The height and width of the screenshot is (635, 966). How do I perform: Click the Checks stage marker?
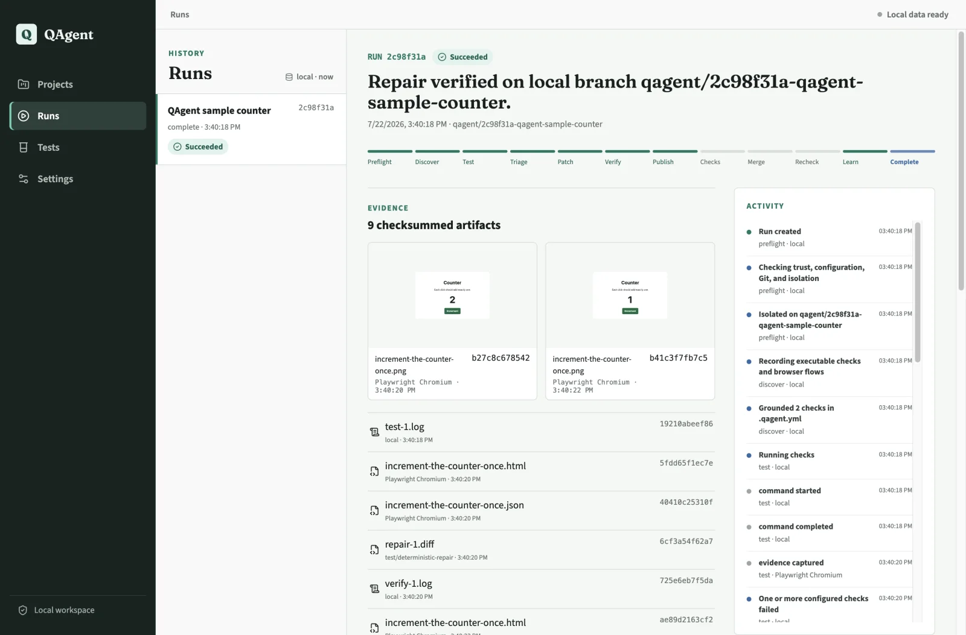point(722,157)
